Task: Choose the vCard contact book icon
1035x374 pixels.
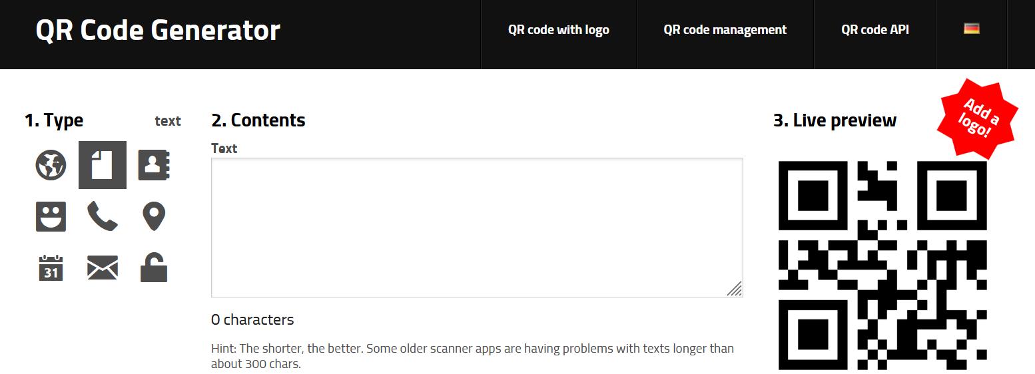Action: click(x=154, y=165)
